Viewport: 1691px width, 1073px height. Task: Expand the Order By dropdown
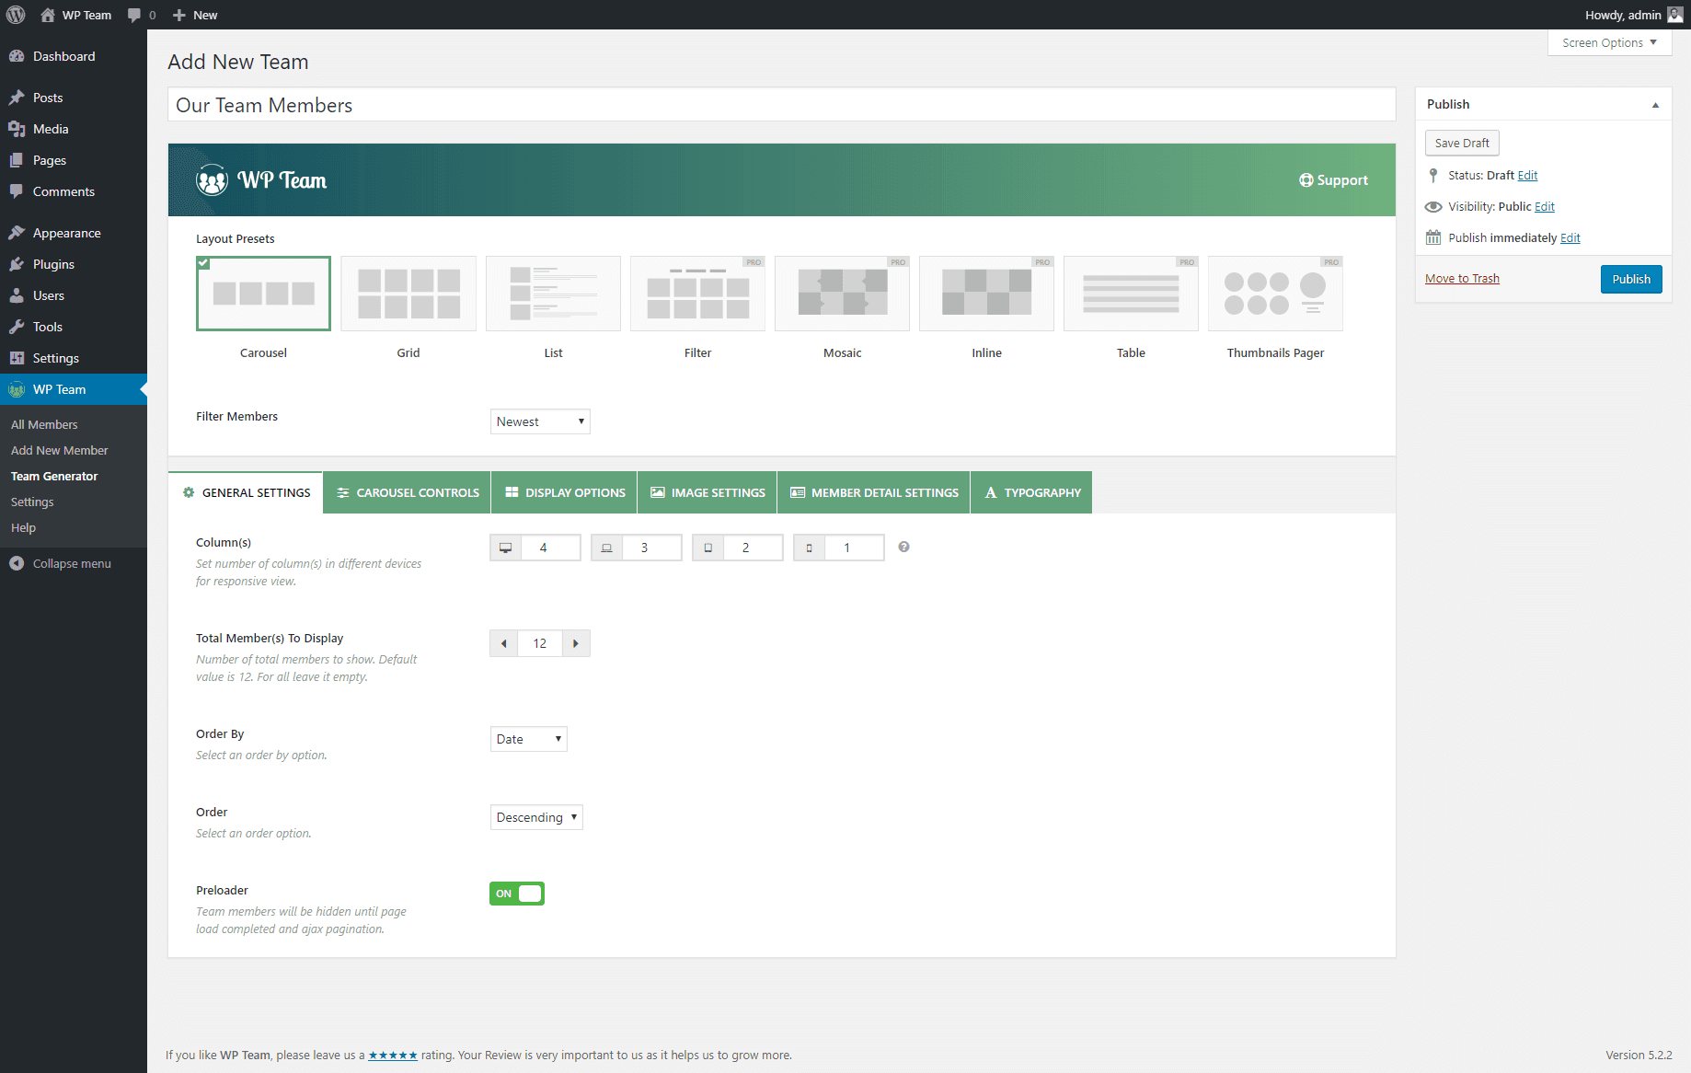click(x=529, y=739)
